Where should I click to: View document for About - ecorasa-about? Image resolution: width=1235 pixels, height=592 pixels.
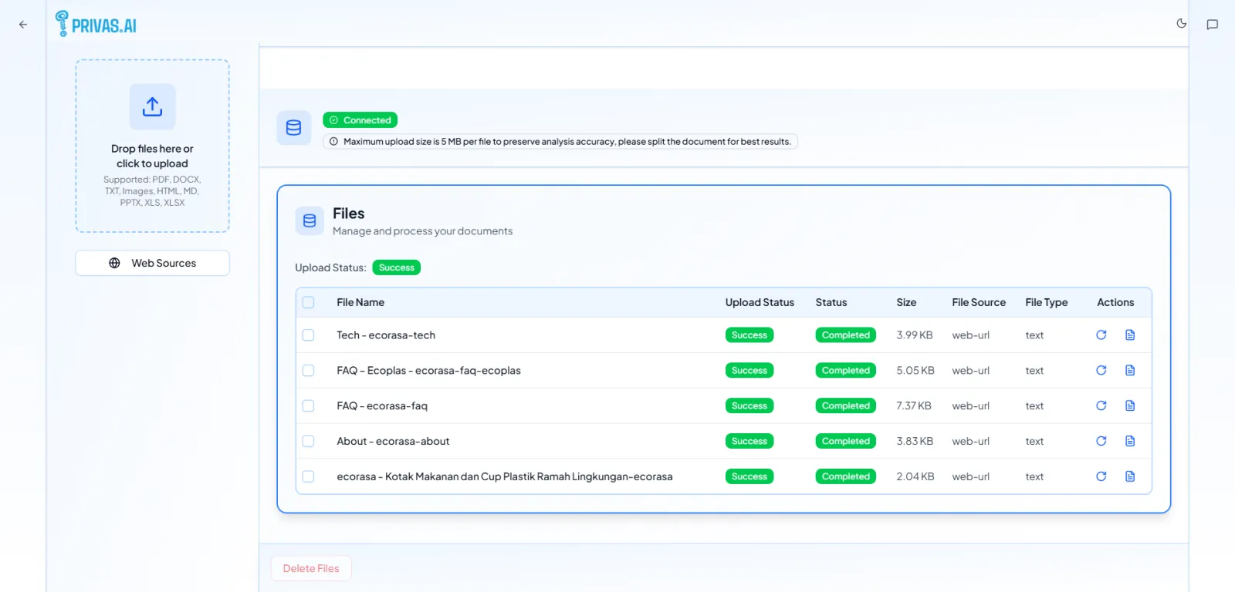(x=1130, y=442)
